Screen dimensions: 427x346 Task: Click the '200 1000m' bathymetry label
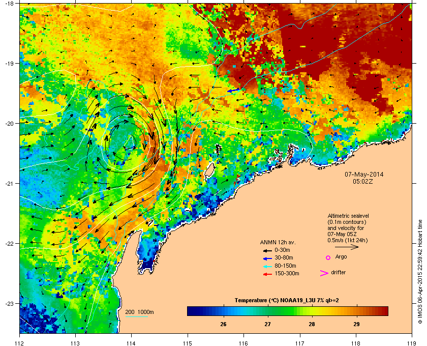tap(139, 312)
